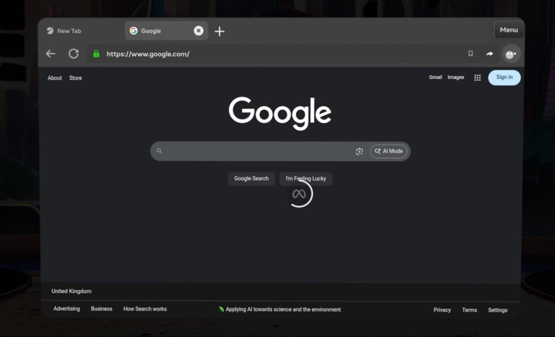The width and height of the screenshot is (555, 337).
Task: Open the Gmail link
Action: pyautogui.click(x=435, y=77)
